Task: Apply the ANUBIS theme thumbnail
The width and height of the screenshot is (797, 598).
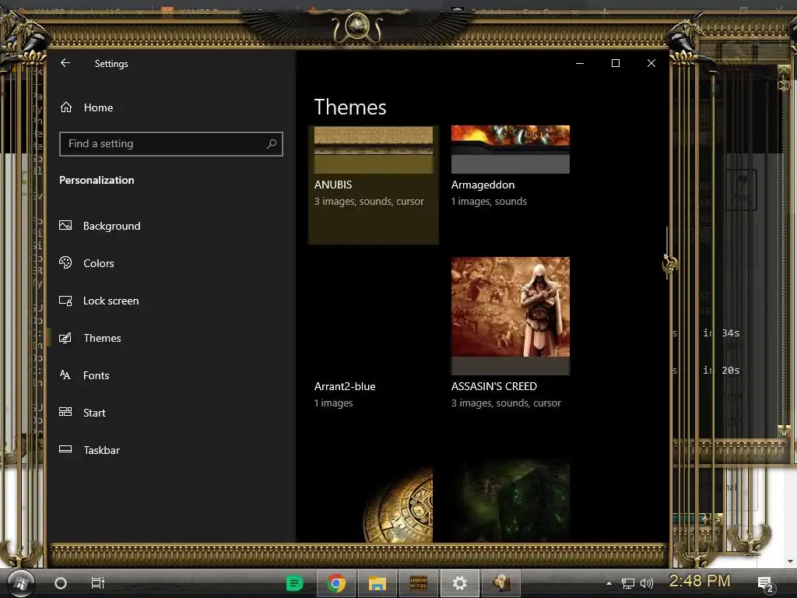Action: [374, 149]
